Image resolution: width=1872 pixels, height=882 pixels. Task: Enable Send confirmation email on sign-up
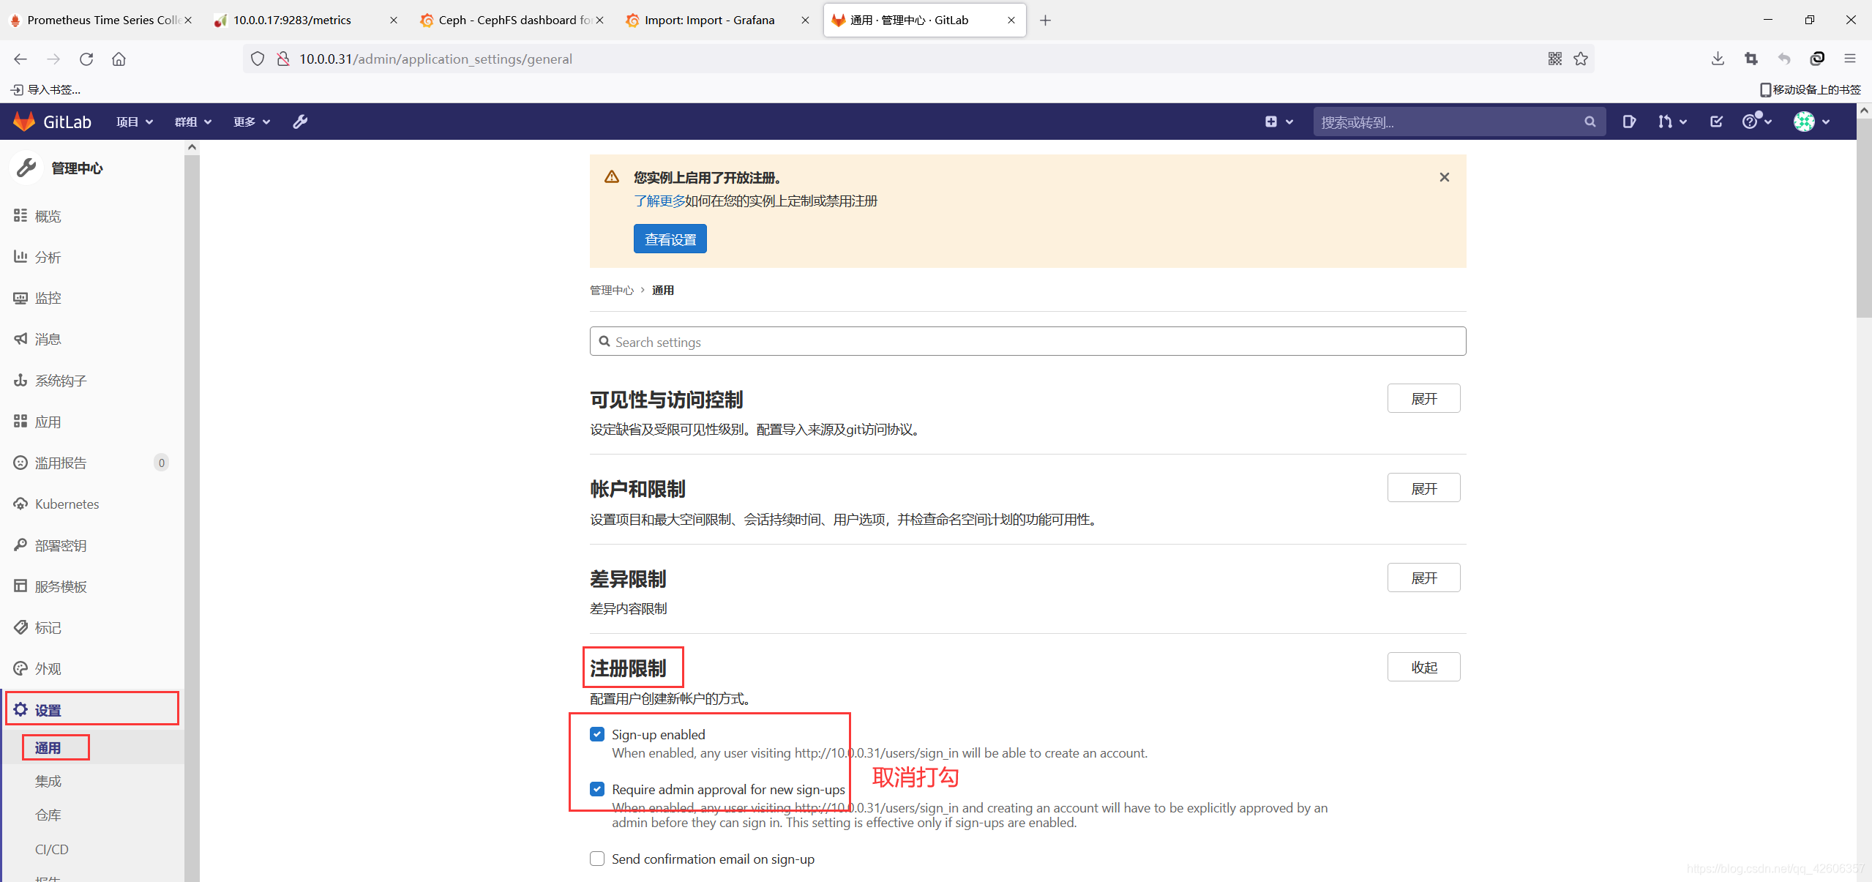[x=597, y=859]
